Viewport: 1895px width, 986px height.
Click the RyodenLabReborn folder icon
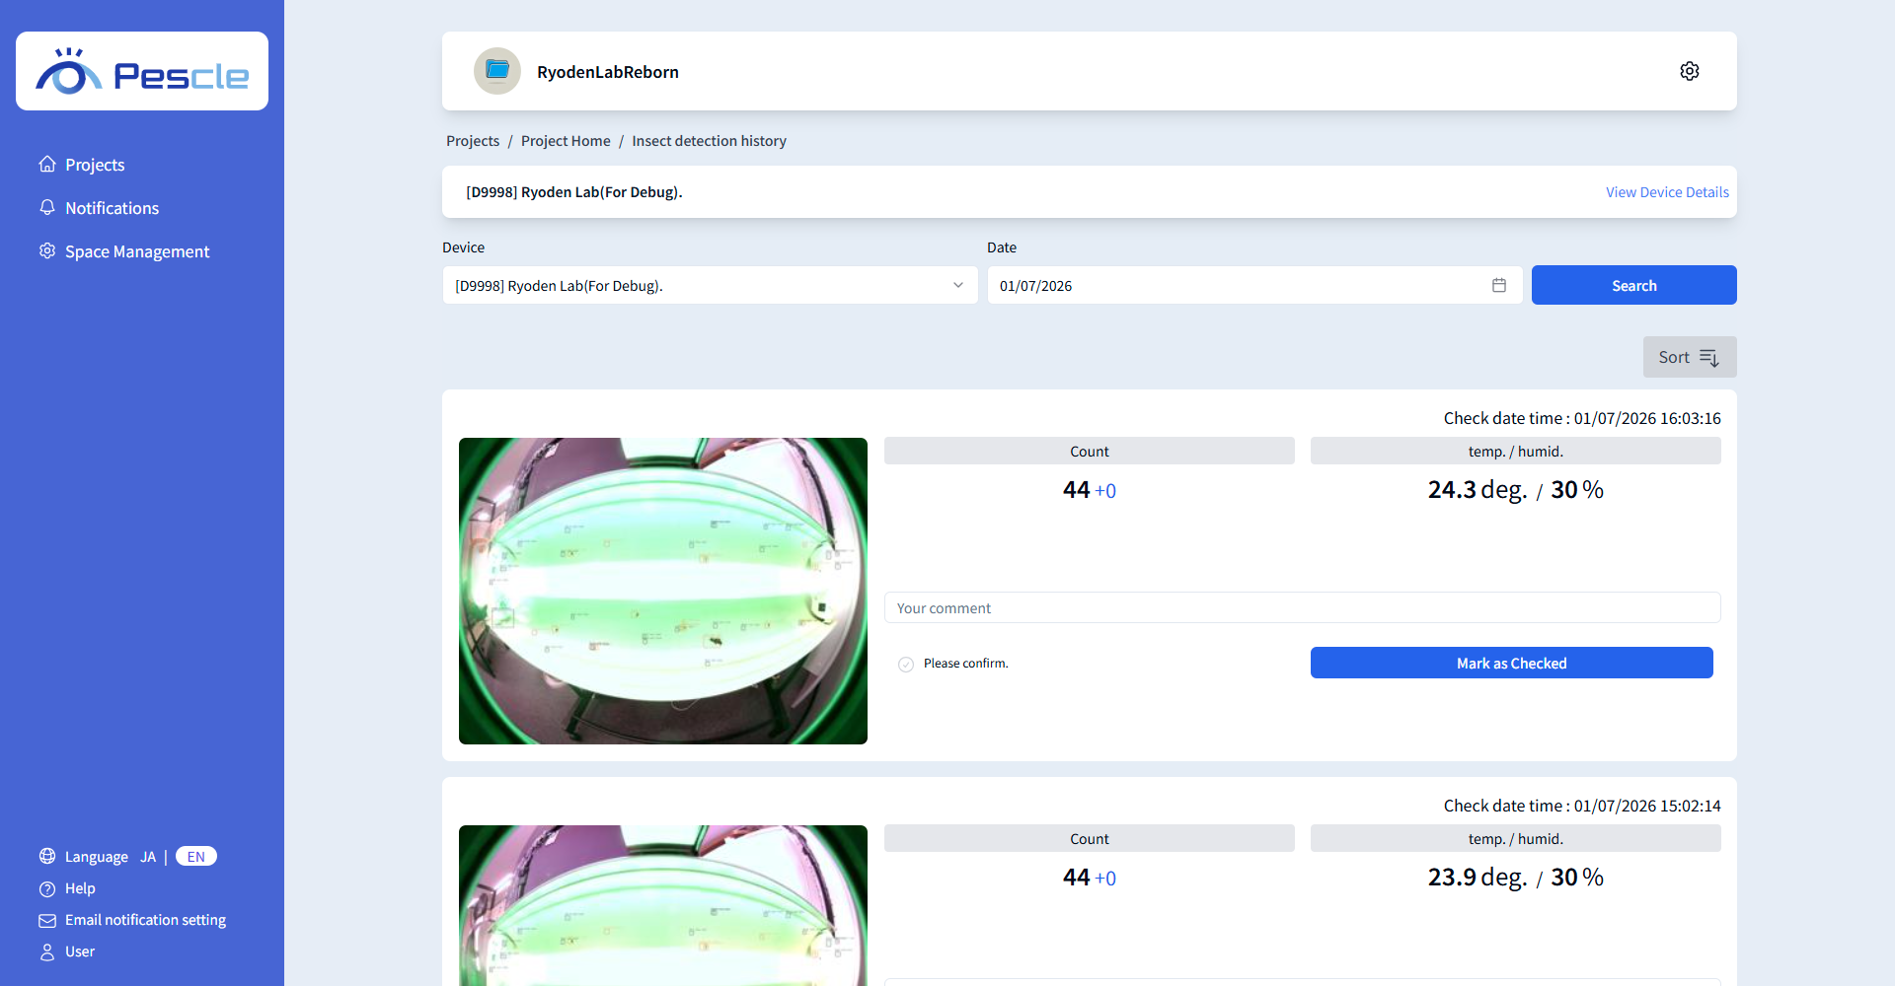click(497, 71)
